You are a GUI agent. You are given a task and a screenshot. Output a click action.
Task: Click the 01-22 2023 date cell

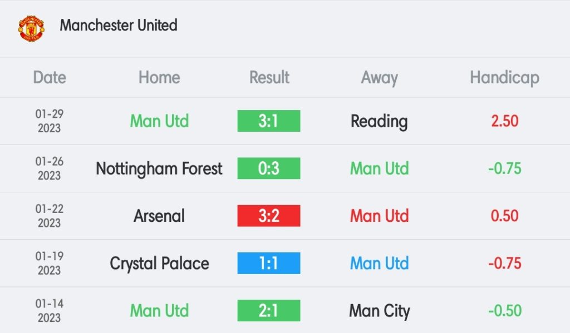coord(50,216)
